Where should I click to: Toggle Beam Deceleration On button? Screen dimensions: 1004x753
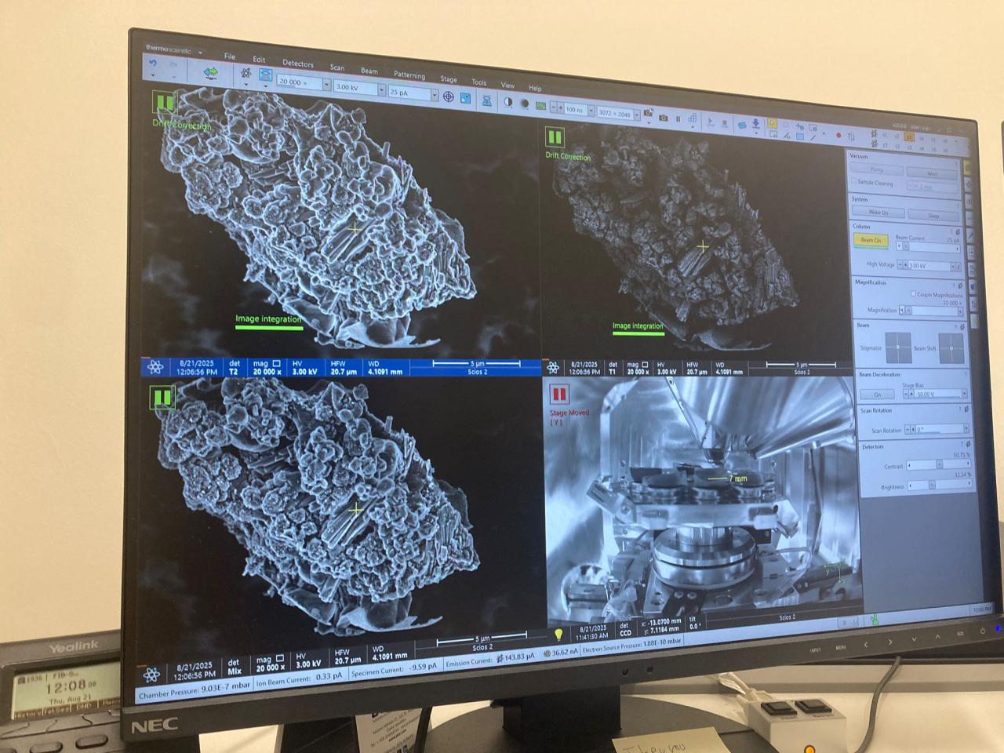coord(877,395)
